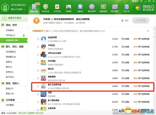
Task: Click the 检查更新 link
Action: [31, 113]
